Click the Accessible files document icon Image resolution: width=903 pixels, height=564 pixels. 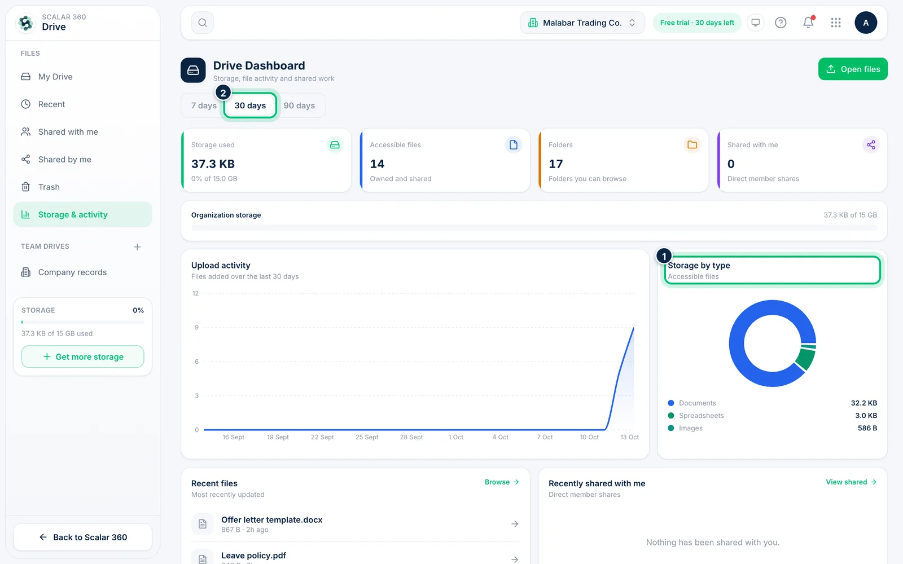[514, 145]
